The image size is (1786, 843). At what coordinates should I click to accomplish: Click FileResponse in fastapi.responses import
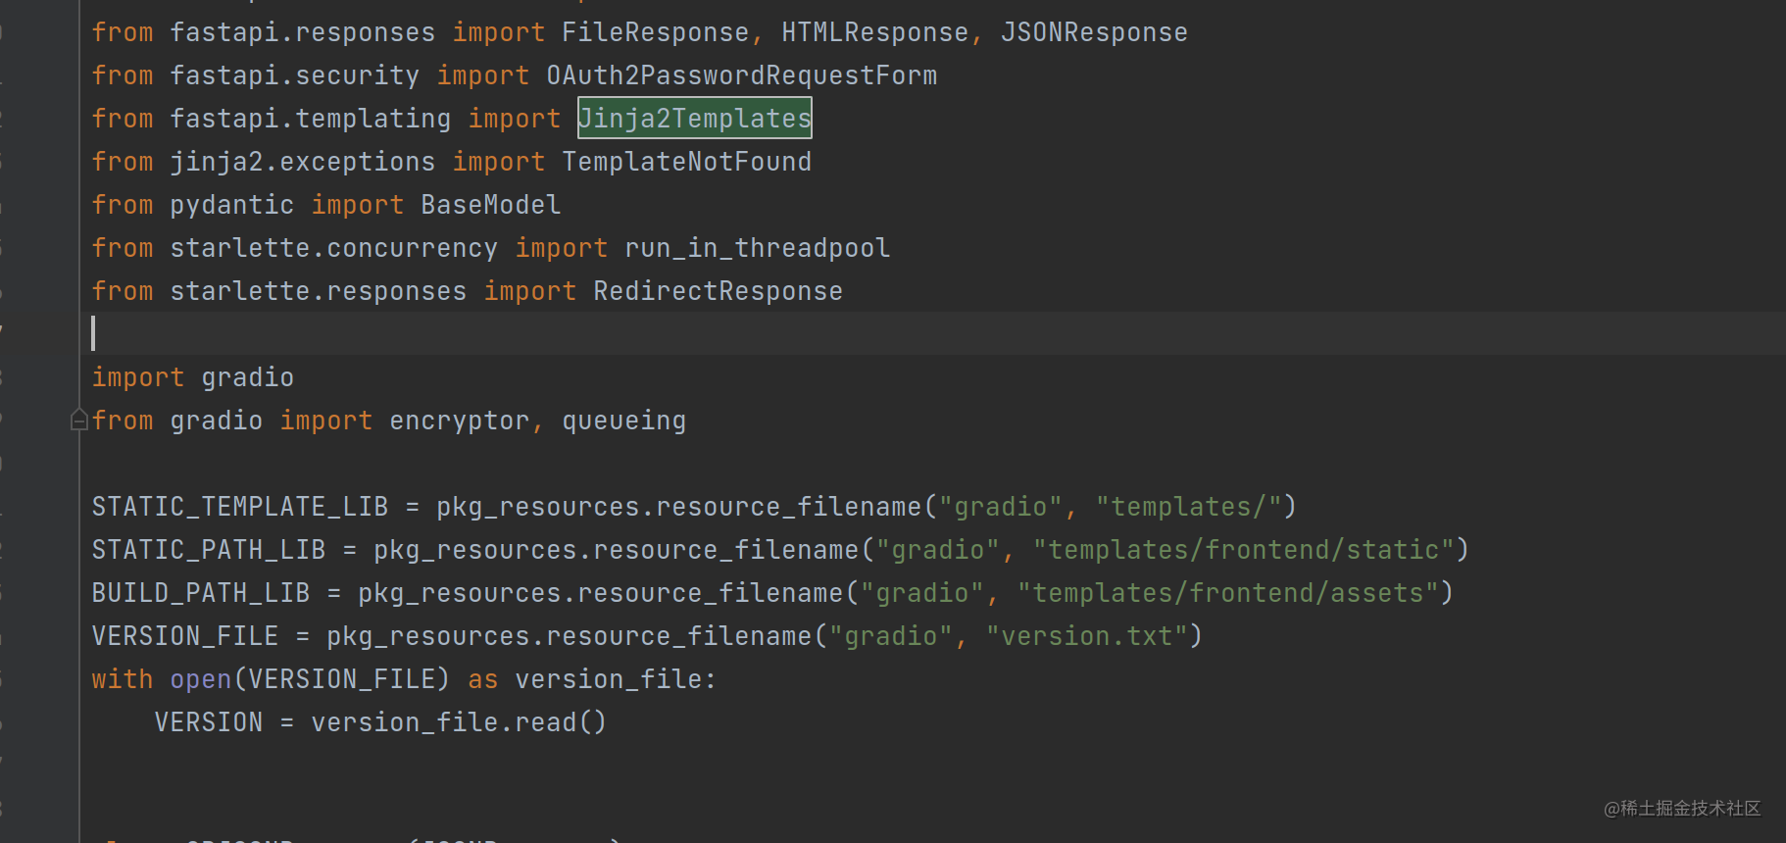tap(655, 32)
